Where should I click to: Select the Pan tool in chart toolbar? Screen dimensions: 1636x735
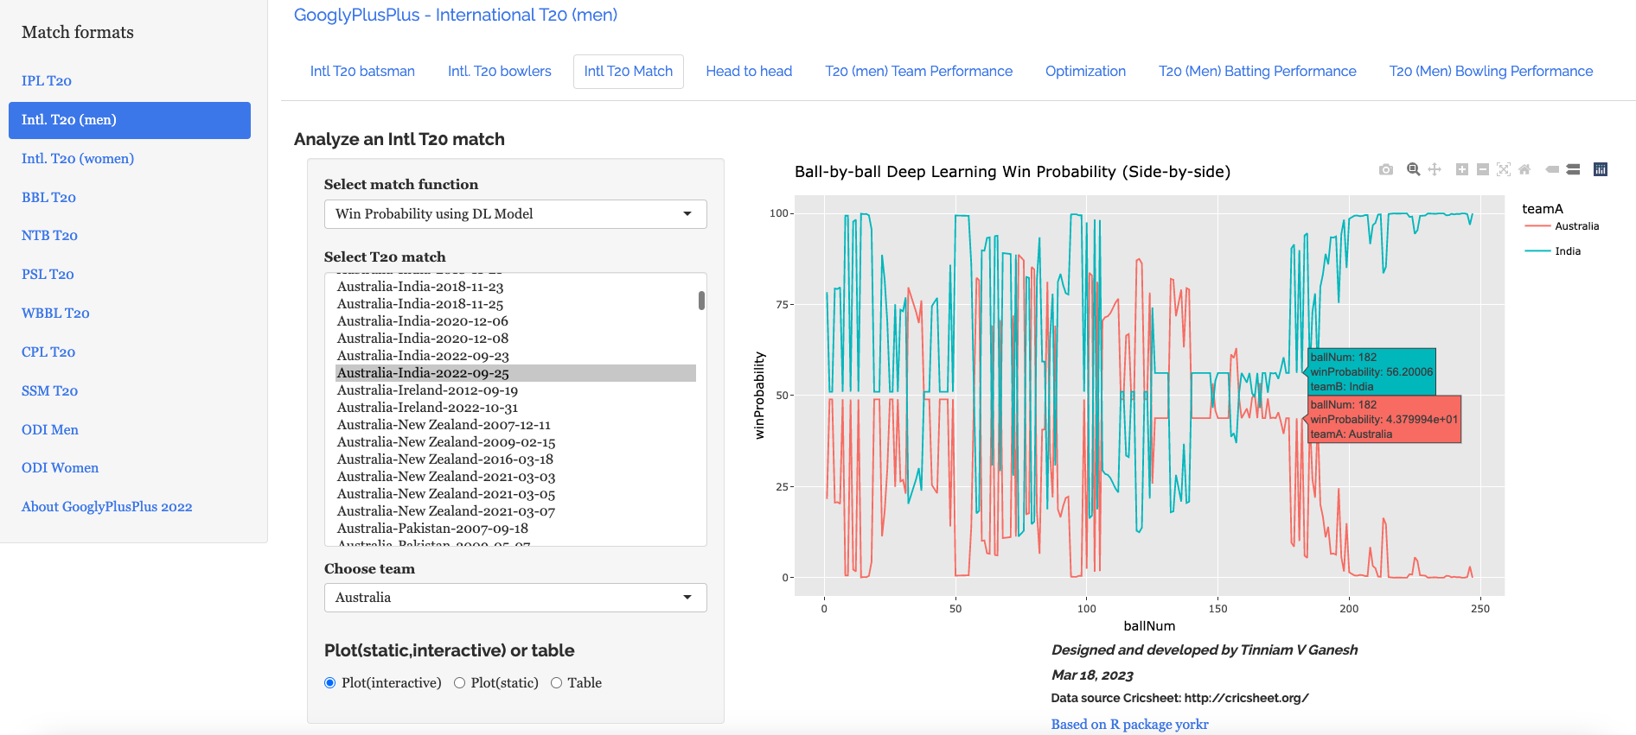coord(1435,169)
